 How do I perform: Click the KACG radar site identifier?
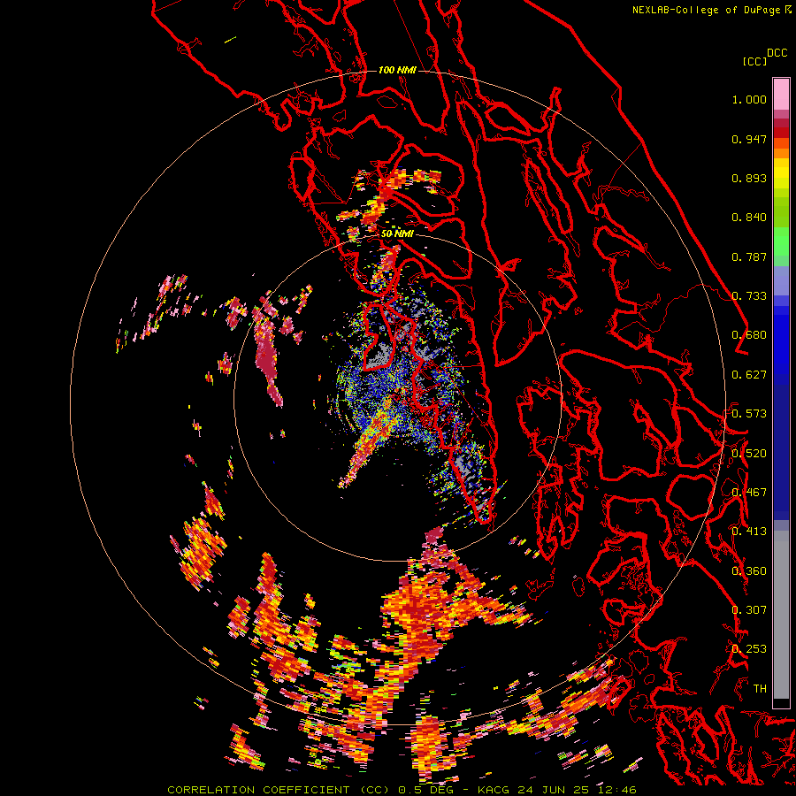tap(494, 790)
